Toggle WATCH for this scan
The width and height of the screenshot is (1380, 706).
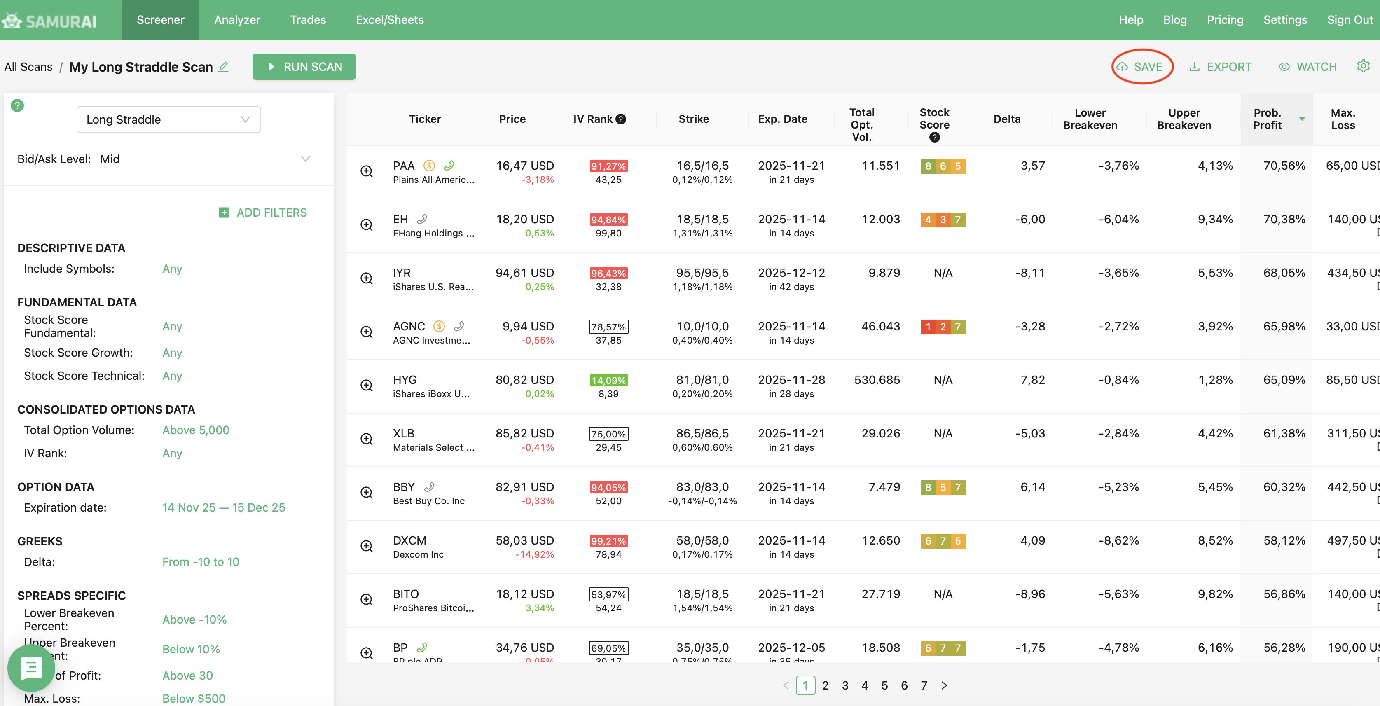(1307, 67)
